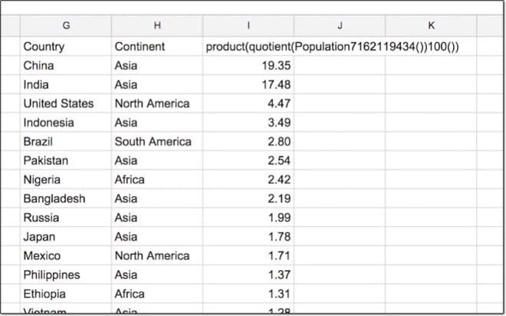Screen dimensions: 506x316
Task: Select column K header
Action: click(x=431, y=25)
